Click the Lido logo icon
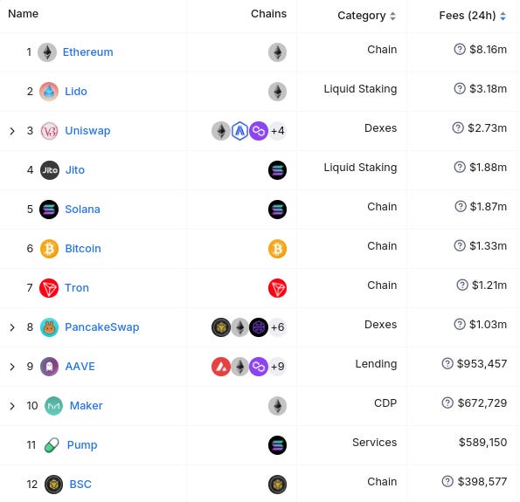520x502 pixels. point(49,92)
